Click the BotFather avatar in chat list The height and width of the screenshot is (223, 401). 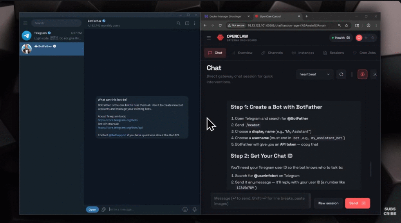27,49
